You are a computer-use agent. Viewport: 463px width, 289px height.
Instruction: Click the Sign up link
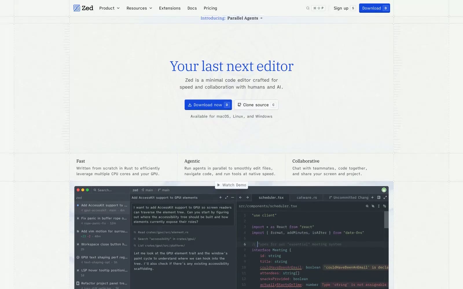point(344,8)
